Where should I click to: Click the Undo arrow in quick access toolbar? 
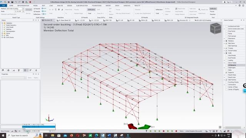point(16,2)
